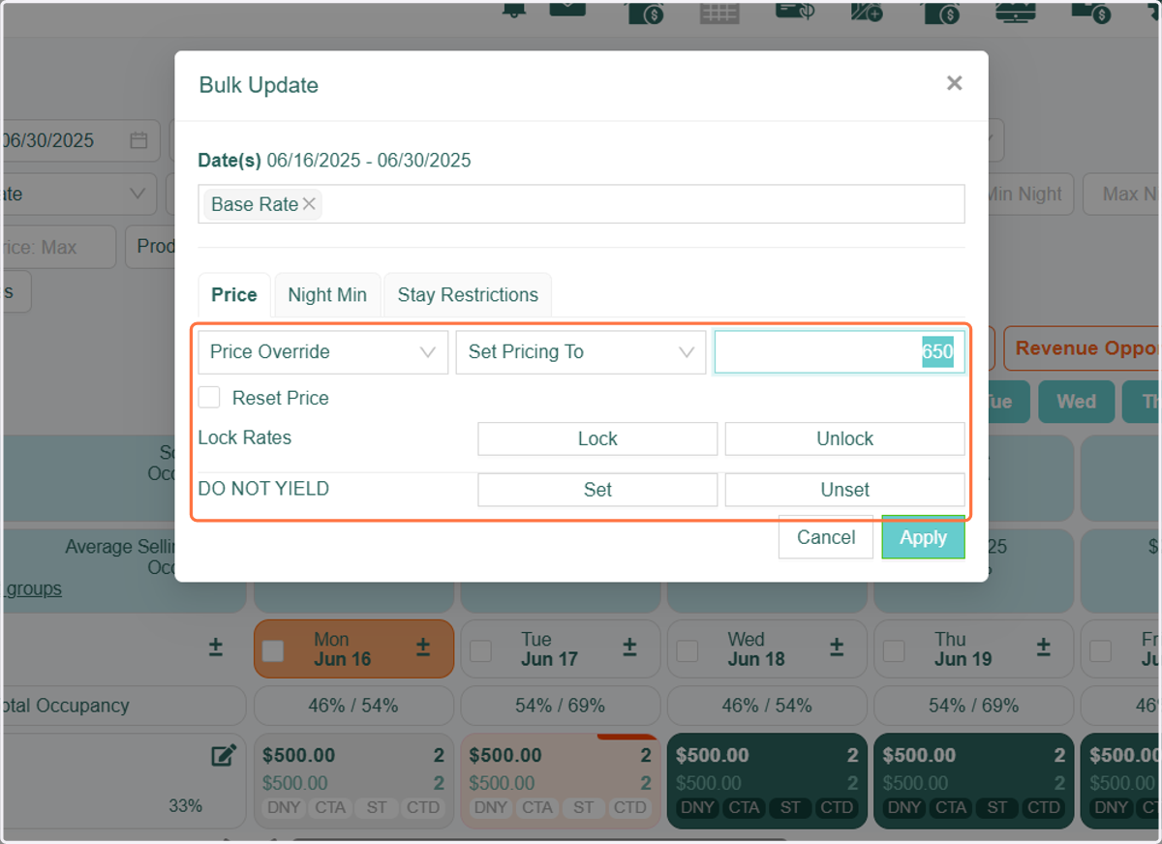Click the Min Night field behind dialog
The image size is (1162, 844).
pos(1028,194)
